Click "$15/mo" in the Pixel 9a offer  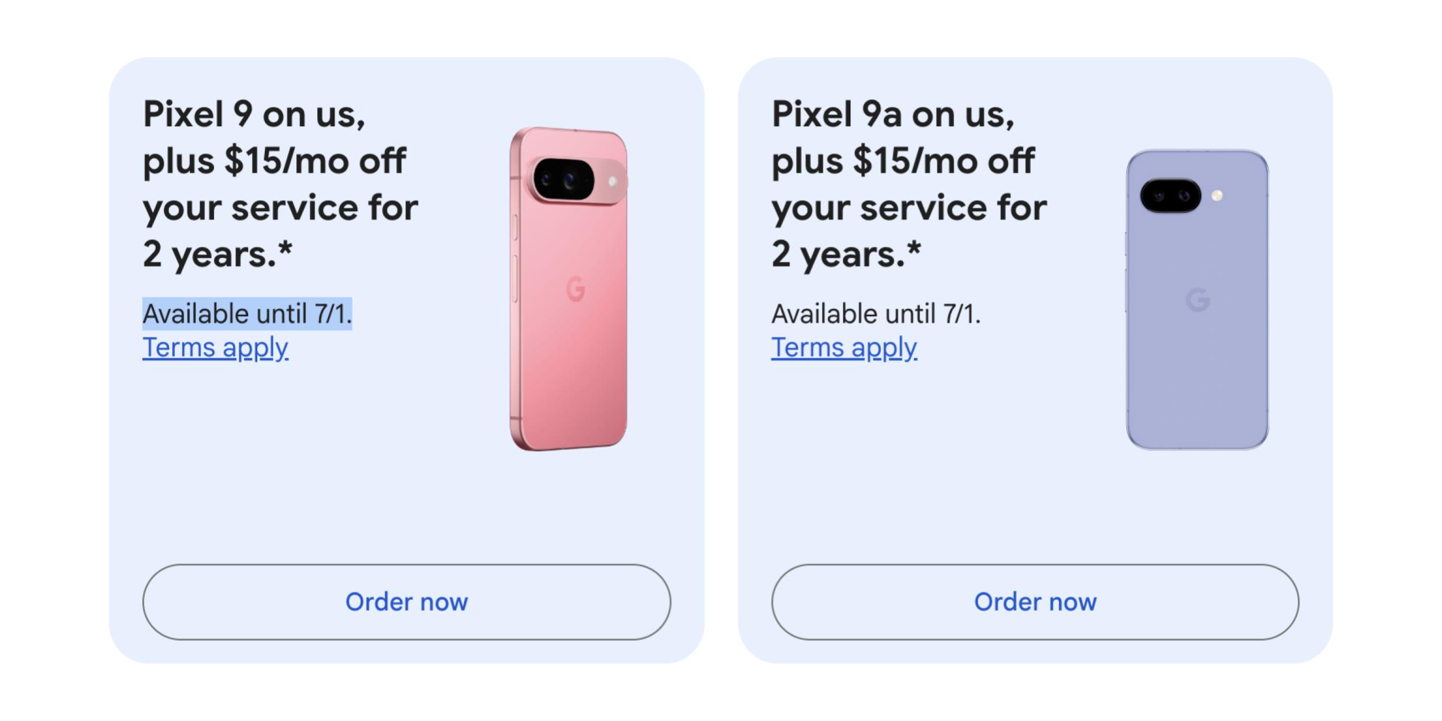(x=915, y=160)
